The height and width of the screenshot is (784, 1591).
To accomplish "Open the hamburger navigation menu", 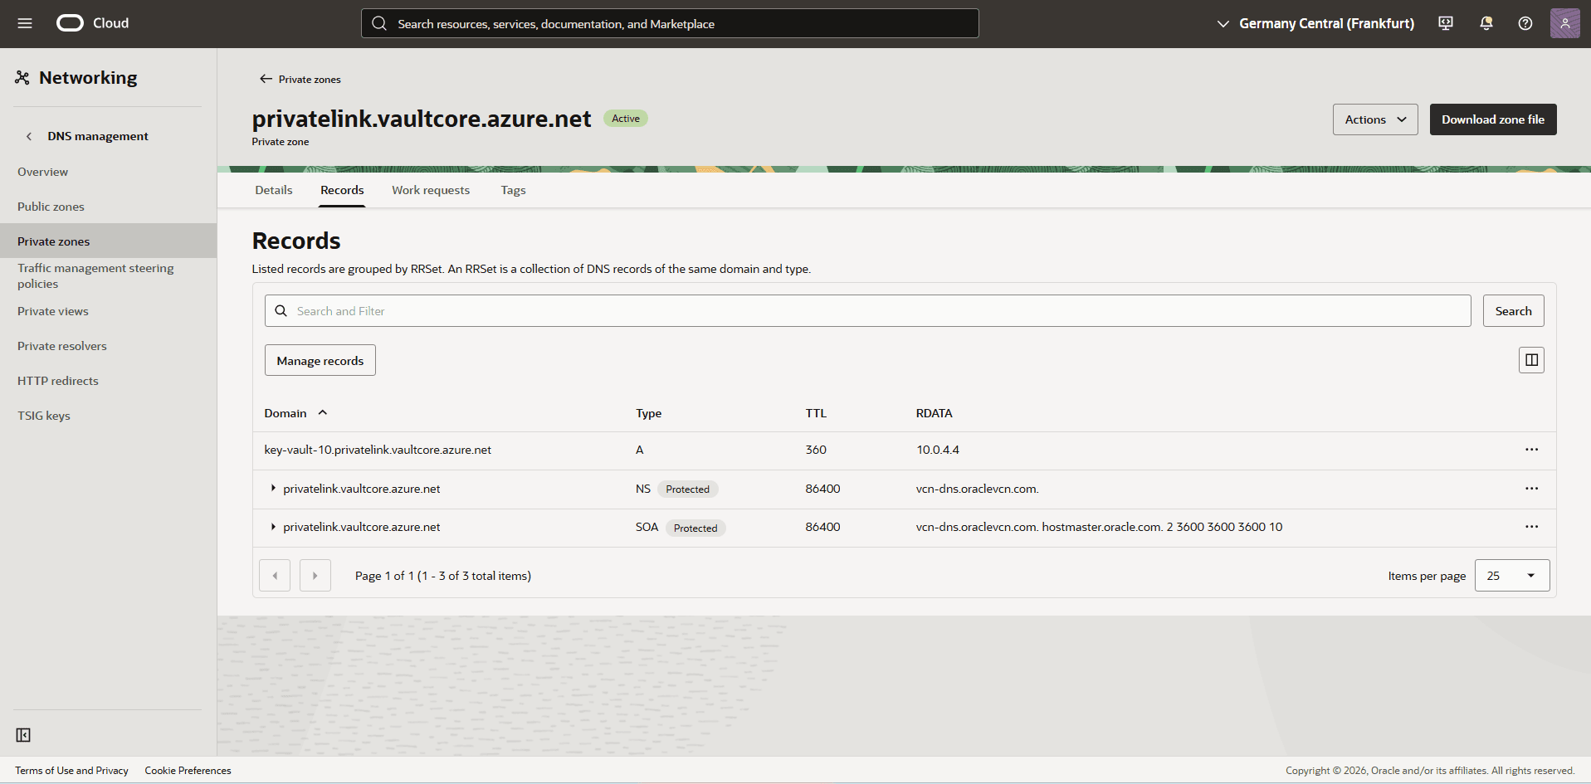I will (x=25, y=23).
